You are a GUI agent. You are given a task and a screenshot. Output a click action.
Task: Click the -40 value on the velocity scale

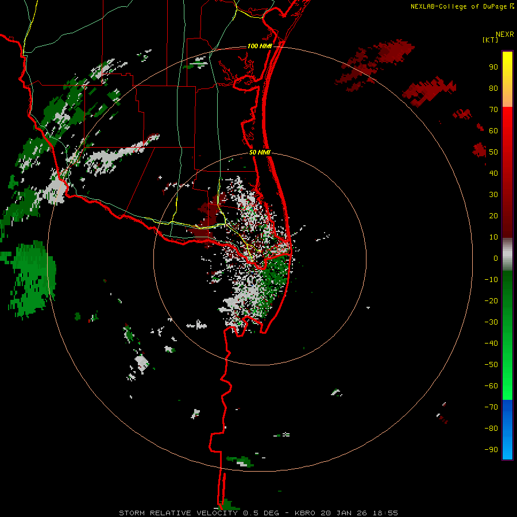pyautogui.click(x=491, y=344)
